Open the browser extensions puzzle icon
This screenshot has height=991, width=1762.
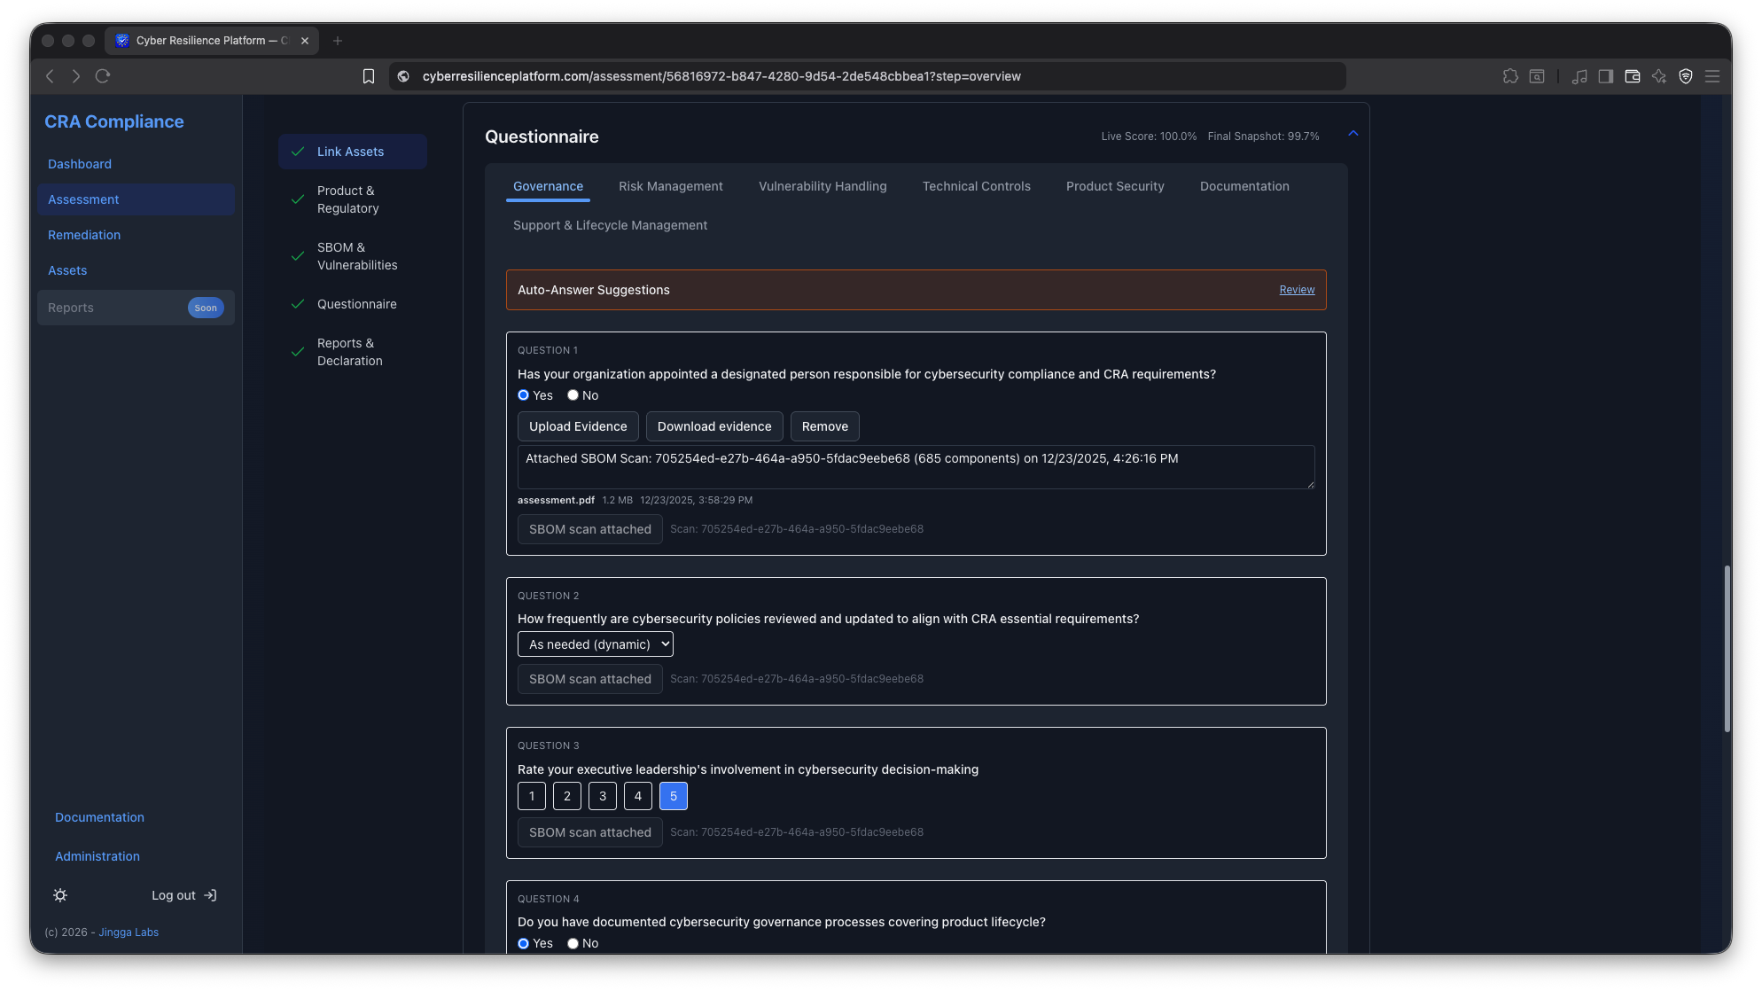(x=1510, y=76)
